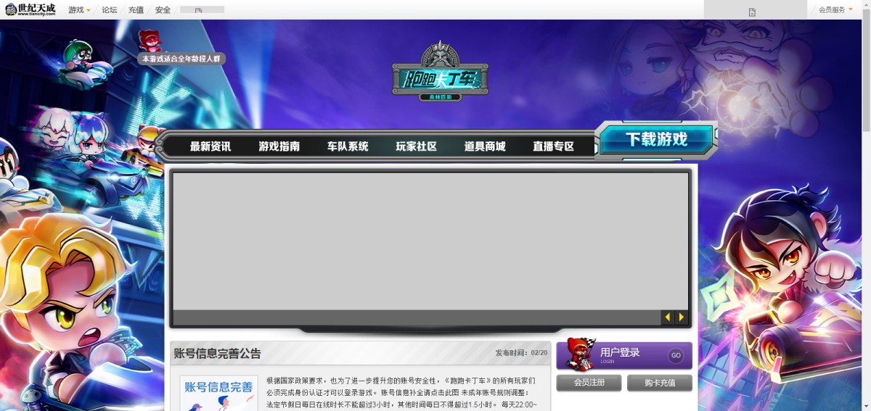871x411 pixels.
Task: Open the 安全 security link
Action: [163, 10]
